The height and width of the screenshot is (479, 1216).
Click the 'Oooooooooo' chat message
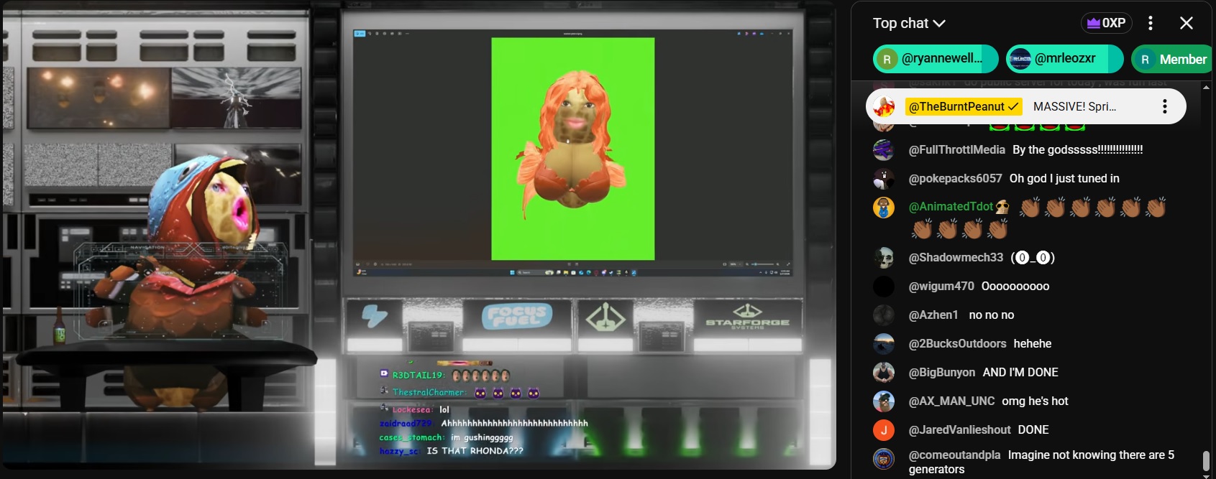1015,286
